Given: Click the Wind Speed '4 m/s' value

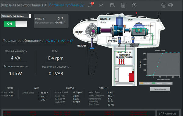Looking at the screenshot, I should 110,93.
